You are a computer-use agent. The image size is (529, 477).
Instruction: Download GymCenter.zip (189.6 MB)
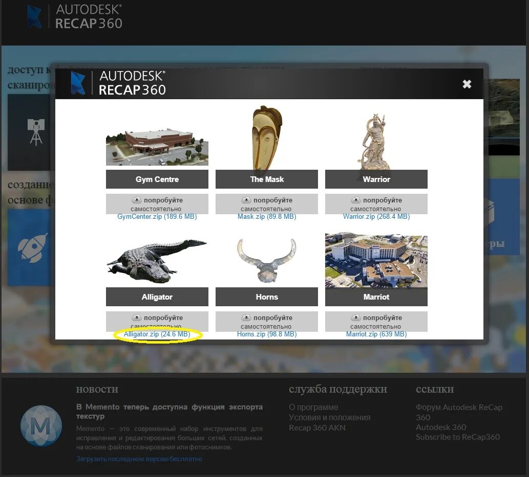157,217
